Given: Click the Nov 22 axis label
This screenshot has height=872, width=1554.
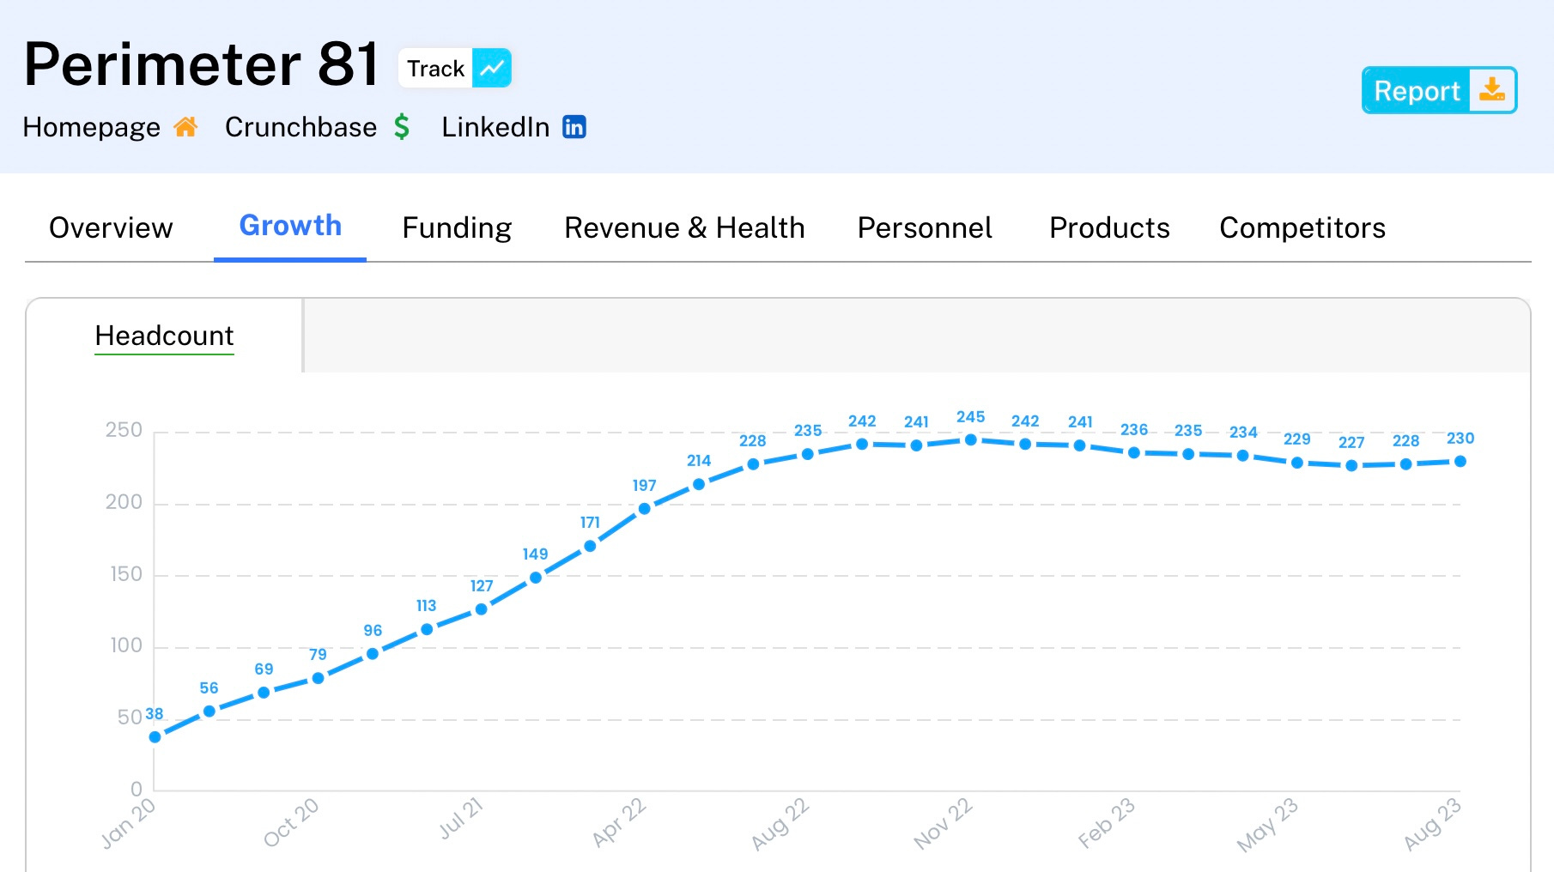Looking at the screenshot, I should tap(944, 824).
